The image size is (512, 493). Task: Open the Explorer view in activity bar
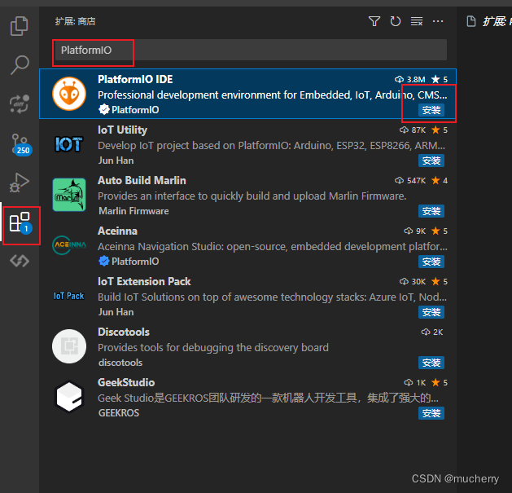point(20,26)
